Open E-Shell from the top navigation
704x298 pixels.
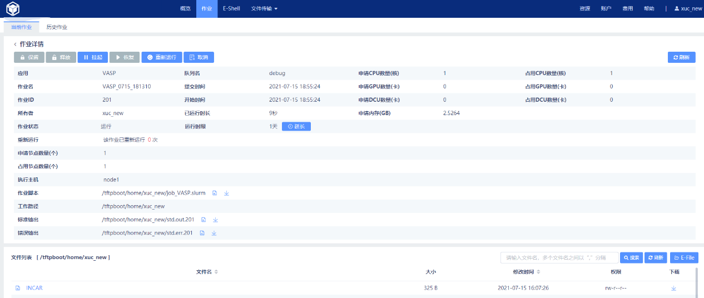click(231, 9)
